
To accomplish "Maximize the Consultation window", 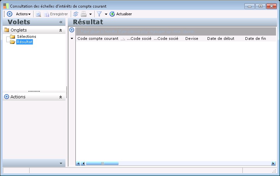I will (260, 6).
